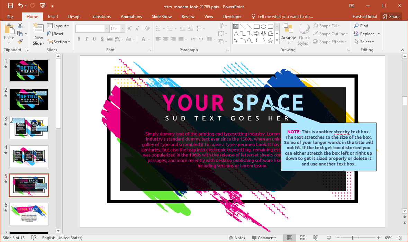408x242 pixels.
Task: Click Decrease Font Size icon
Action: click(137, 29)
